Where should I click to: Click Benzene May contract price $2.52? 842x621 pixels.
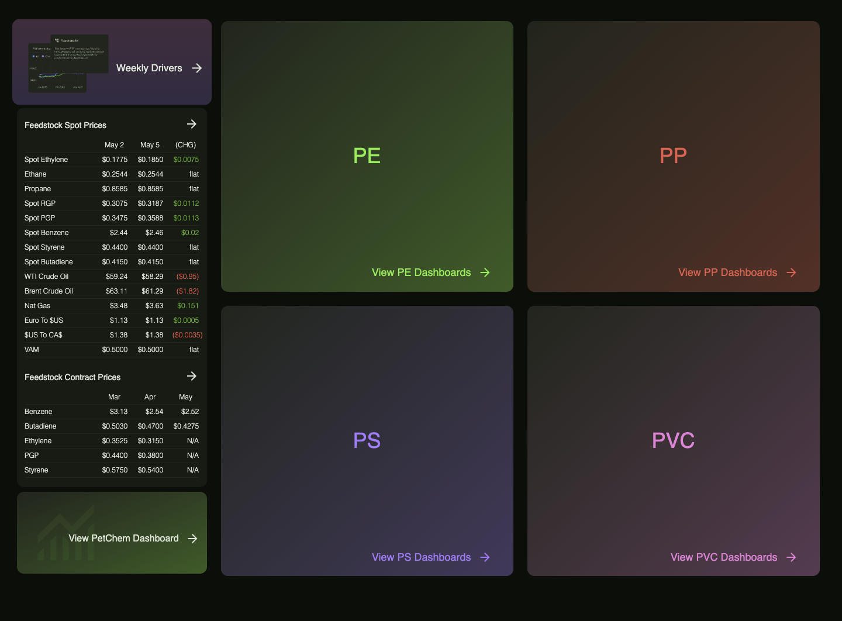[190, 412]
